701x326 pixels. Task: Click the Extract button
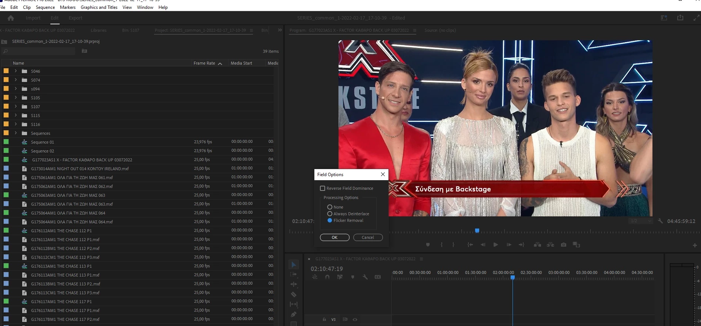coord(550,245)
